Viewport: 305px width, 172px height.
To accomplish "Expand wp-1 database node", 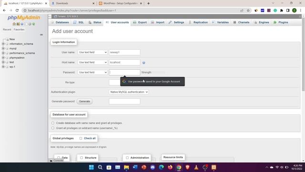I will click(x=3, y=67).
